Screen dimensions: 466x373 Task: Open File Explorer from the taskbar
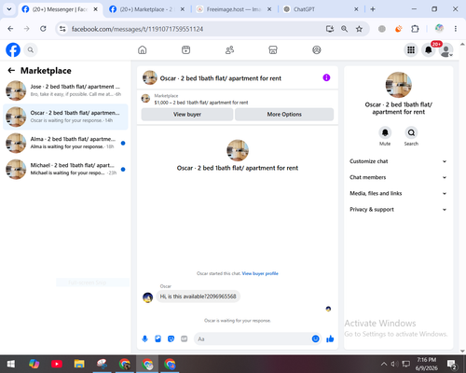click(x=79, y=364)
